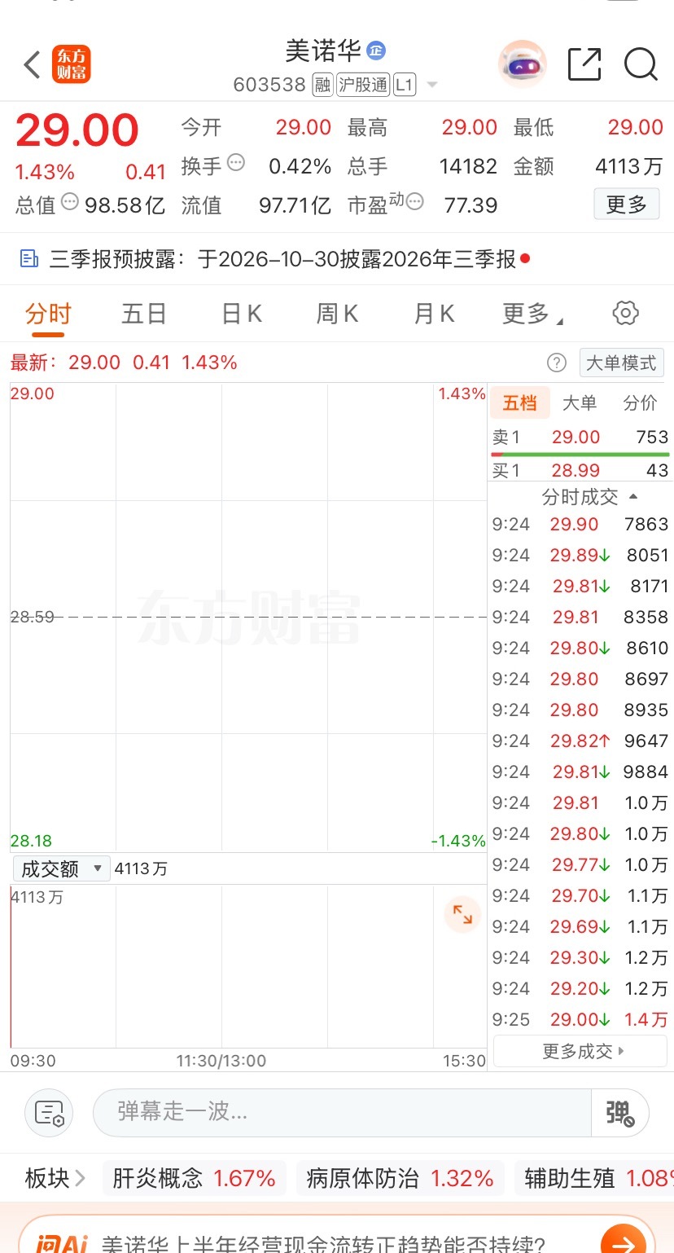The height and width of the screenshot is (1253, 674).
Task: Open the 东方财富 logo icon
Action: [72, 64]
